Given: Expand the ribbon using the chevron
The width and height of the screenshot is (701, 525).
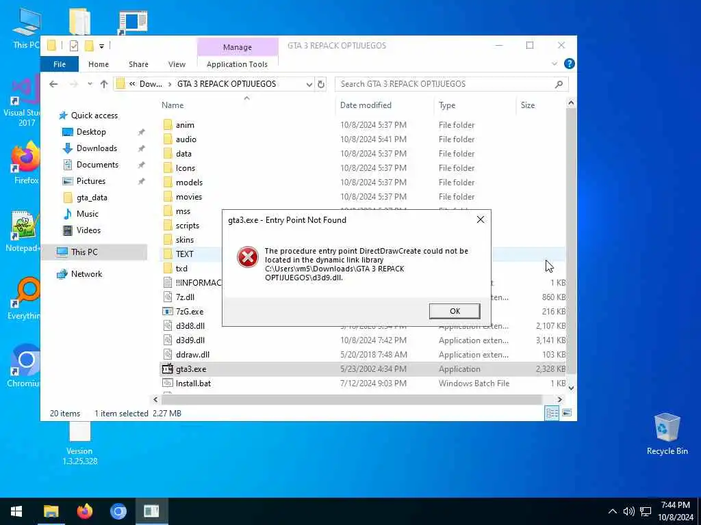Looking at the screenshot, I should pyautogui.click(x=555, y=64).
